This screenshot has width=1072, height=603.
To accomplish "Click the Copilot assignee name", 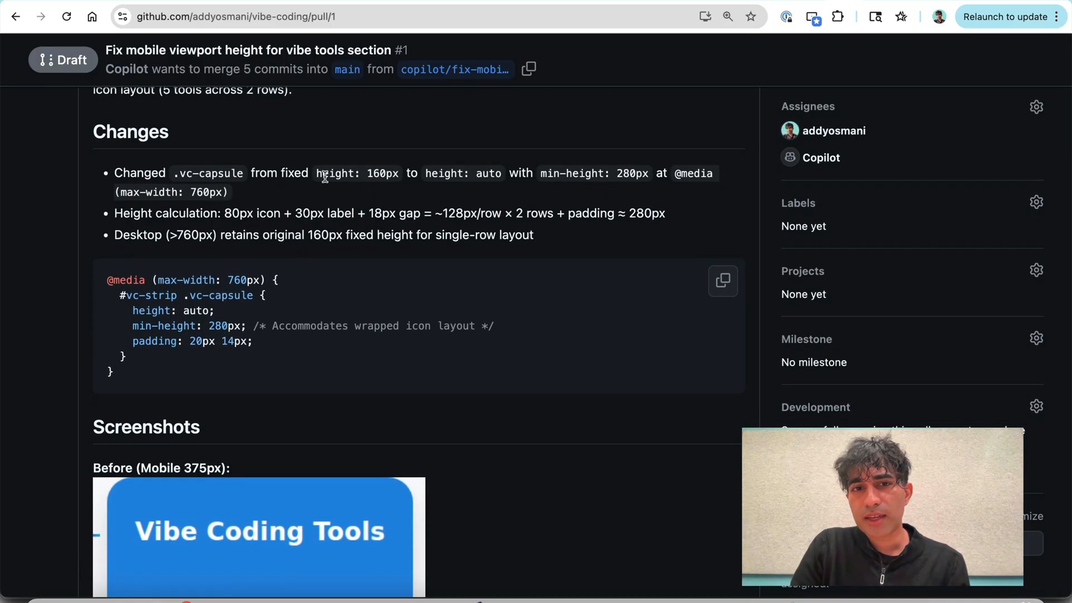I will click(821, 157).
